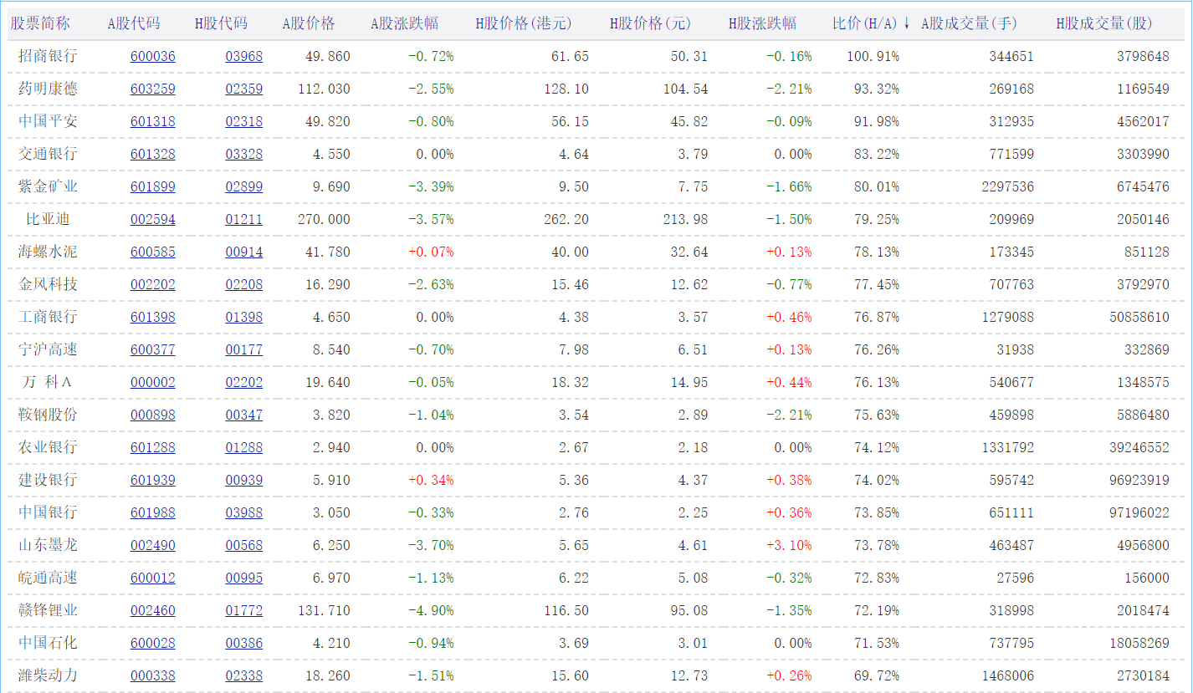This screenshot has width=1193, height=693.
Task: Sort by H股成交量(股) column header
Action: tap(1104, 23)
